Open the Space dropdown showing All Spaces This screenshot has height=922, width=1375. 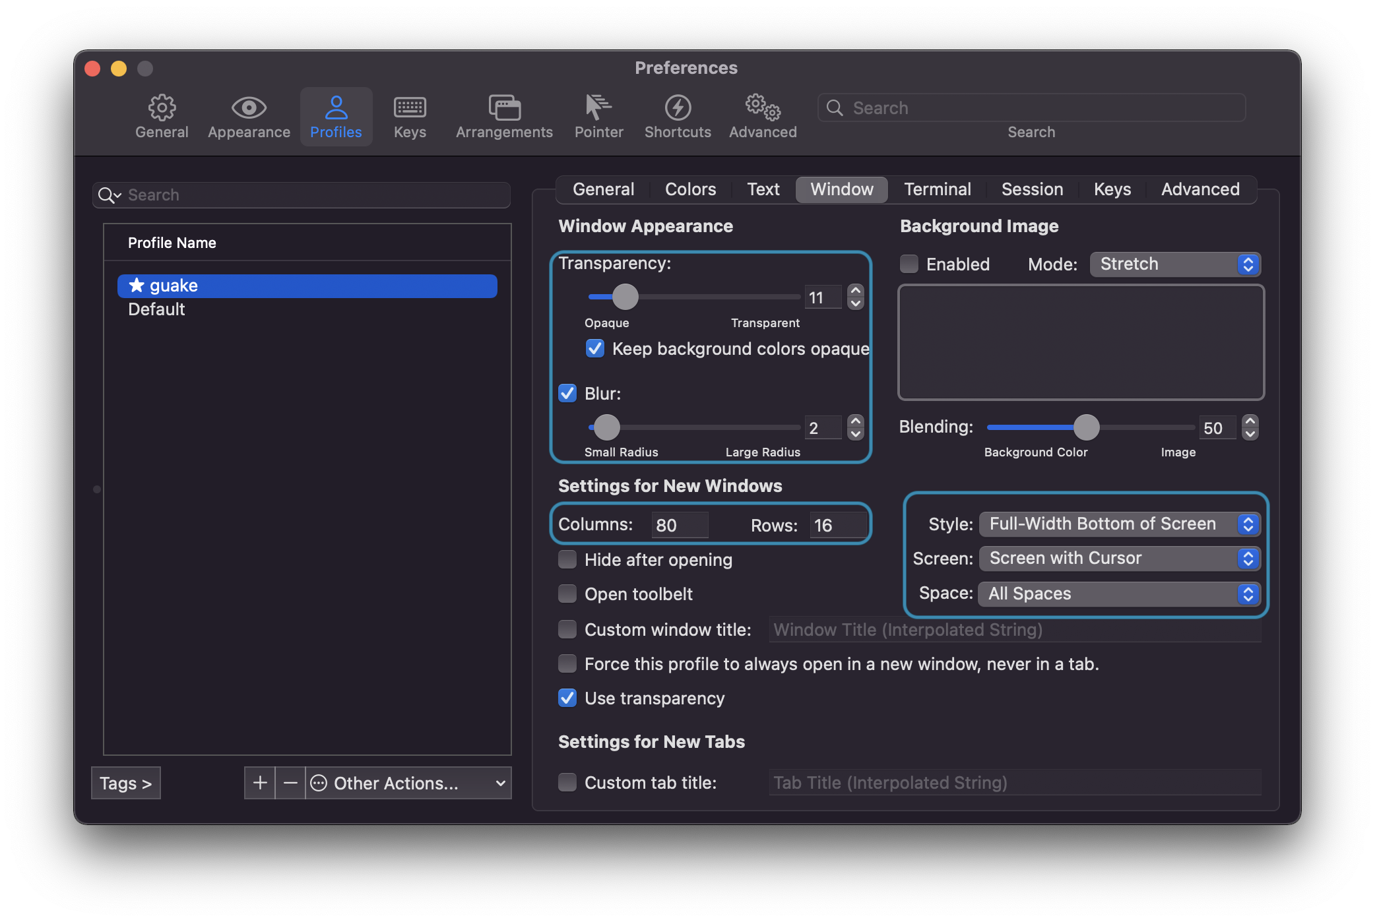coord(1119,594)
